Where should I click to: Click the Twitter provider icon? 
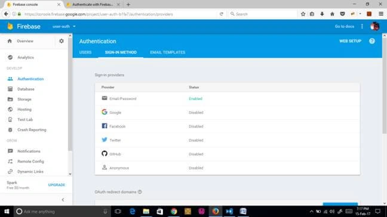pyautogui.click(x=105, y=139)
